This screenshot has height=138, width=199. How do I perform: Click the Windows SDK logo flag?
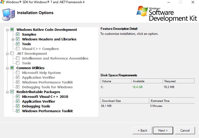(142, 11)
